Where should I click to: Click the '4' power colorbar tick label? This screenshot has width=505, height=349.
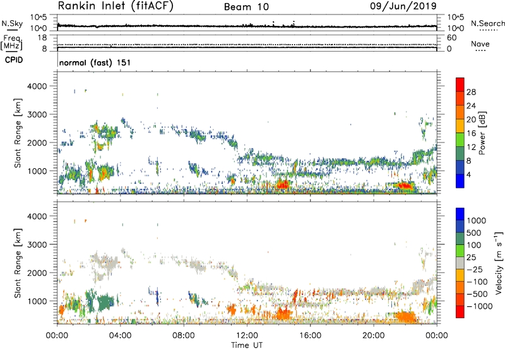(x=469, y=174)
